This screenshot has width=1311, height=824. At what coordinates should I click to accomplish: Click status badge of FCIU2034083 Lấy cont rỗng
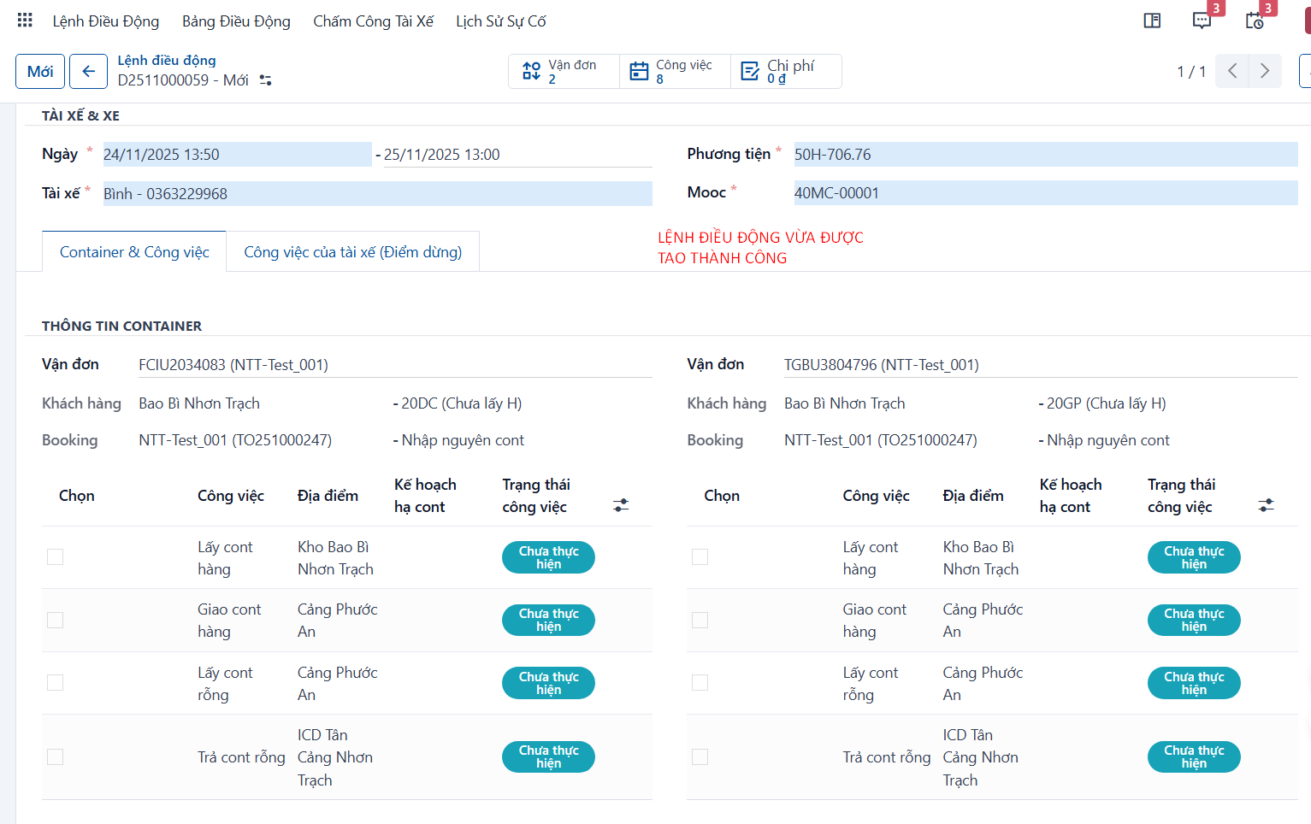click(x=548, y=683)
